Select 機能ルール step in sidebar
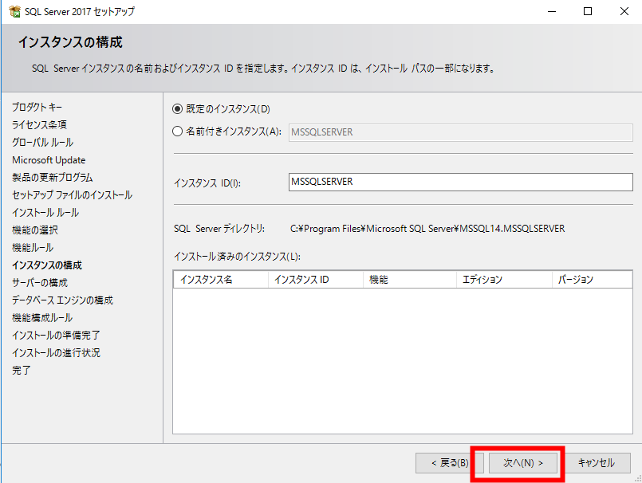642x483 pixels. point(33,248)
